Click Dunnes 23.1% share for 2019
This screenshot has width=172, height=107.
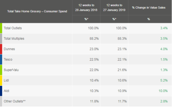122,49
